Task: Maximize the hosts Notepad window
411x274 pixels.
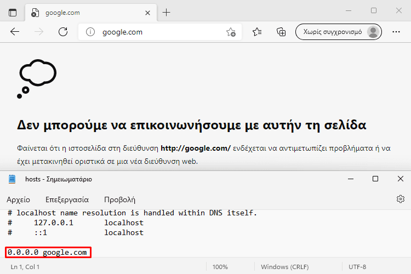Action: (375, 179)
